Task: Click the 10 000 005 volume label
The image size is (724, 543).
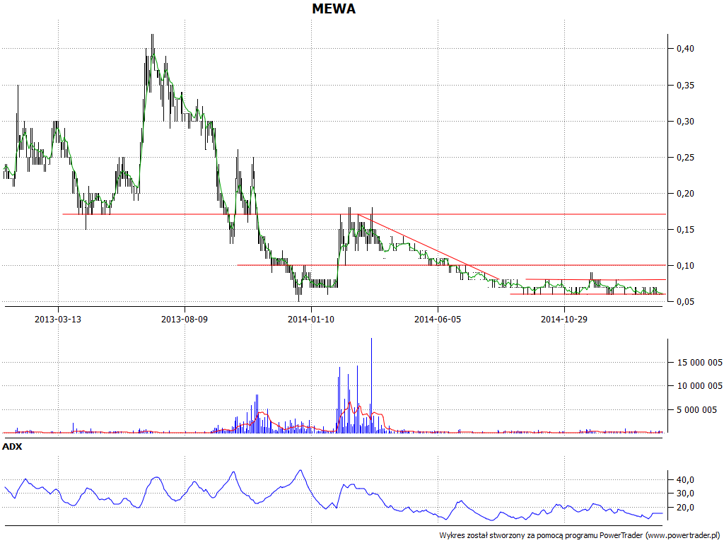Action: pos(699,385)
